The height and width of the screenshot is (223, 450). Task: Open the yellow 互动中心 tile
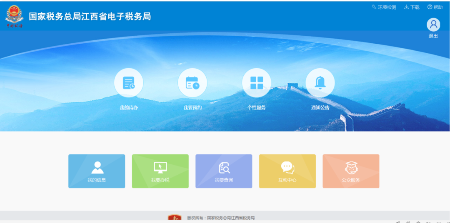pyautogui.click(x=287, y=171)
